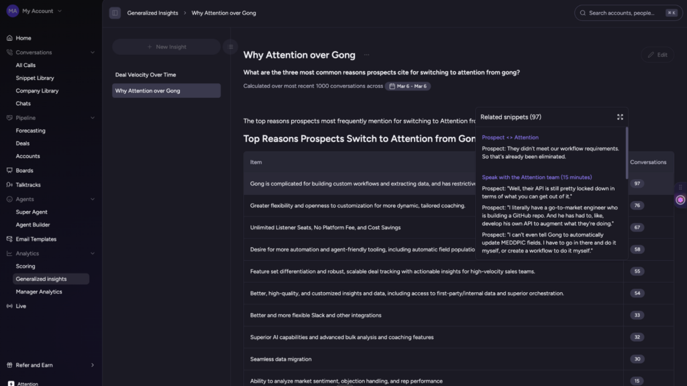Click the 33 conversations badge
687x386 pixels.
[x=637, y=315]
